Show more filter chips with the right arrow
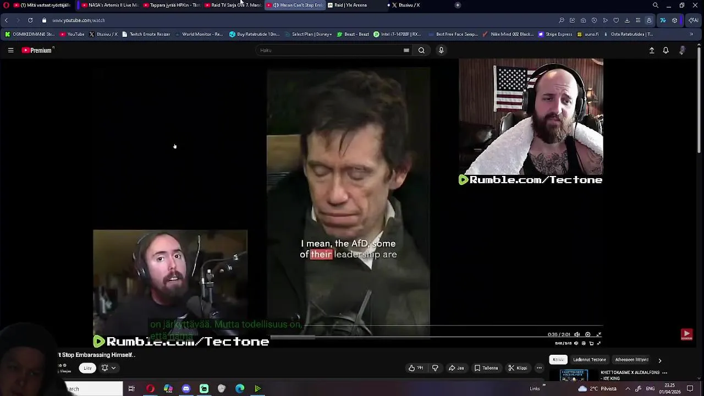 (660, 361)
